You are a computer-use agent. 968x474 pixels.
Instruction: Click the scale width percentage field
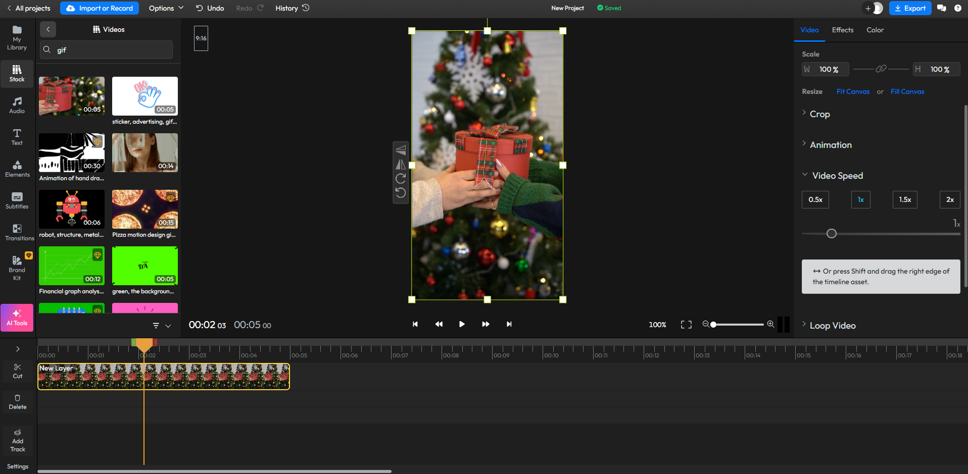(826, 69)
